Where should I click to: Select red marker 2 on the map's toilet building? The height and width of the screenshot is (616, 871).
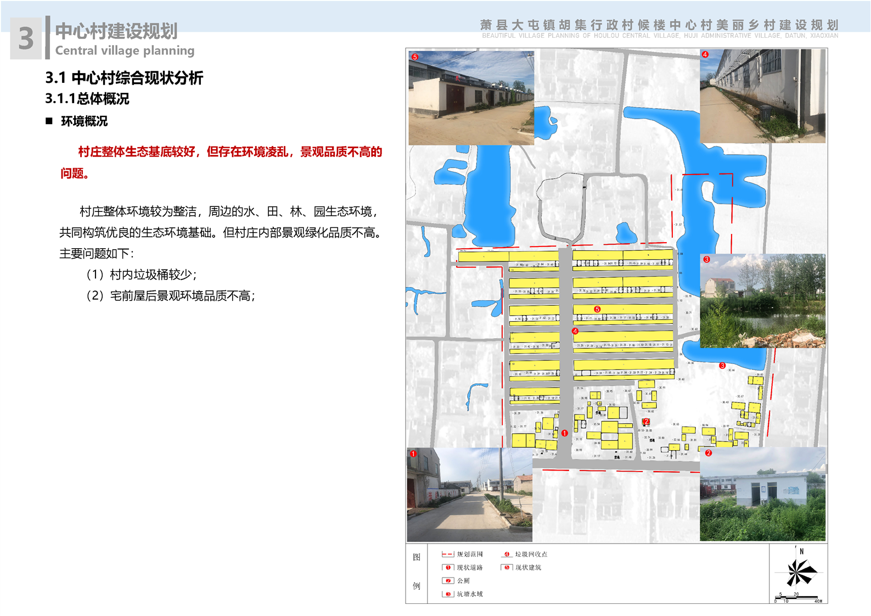click(x=647, y=422)
